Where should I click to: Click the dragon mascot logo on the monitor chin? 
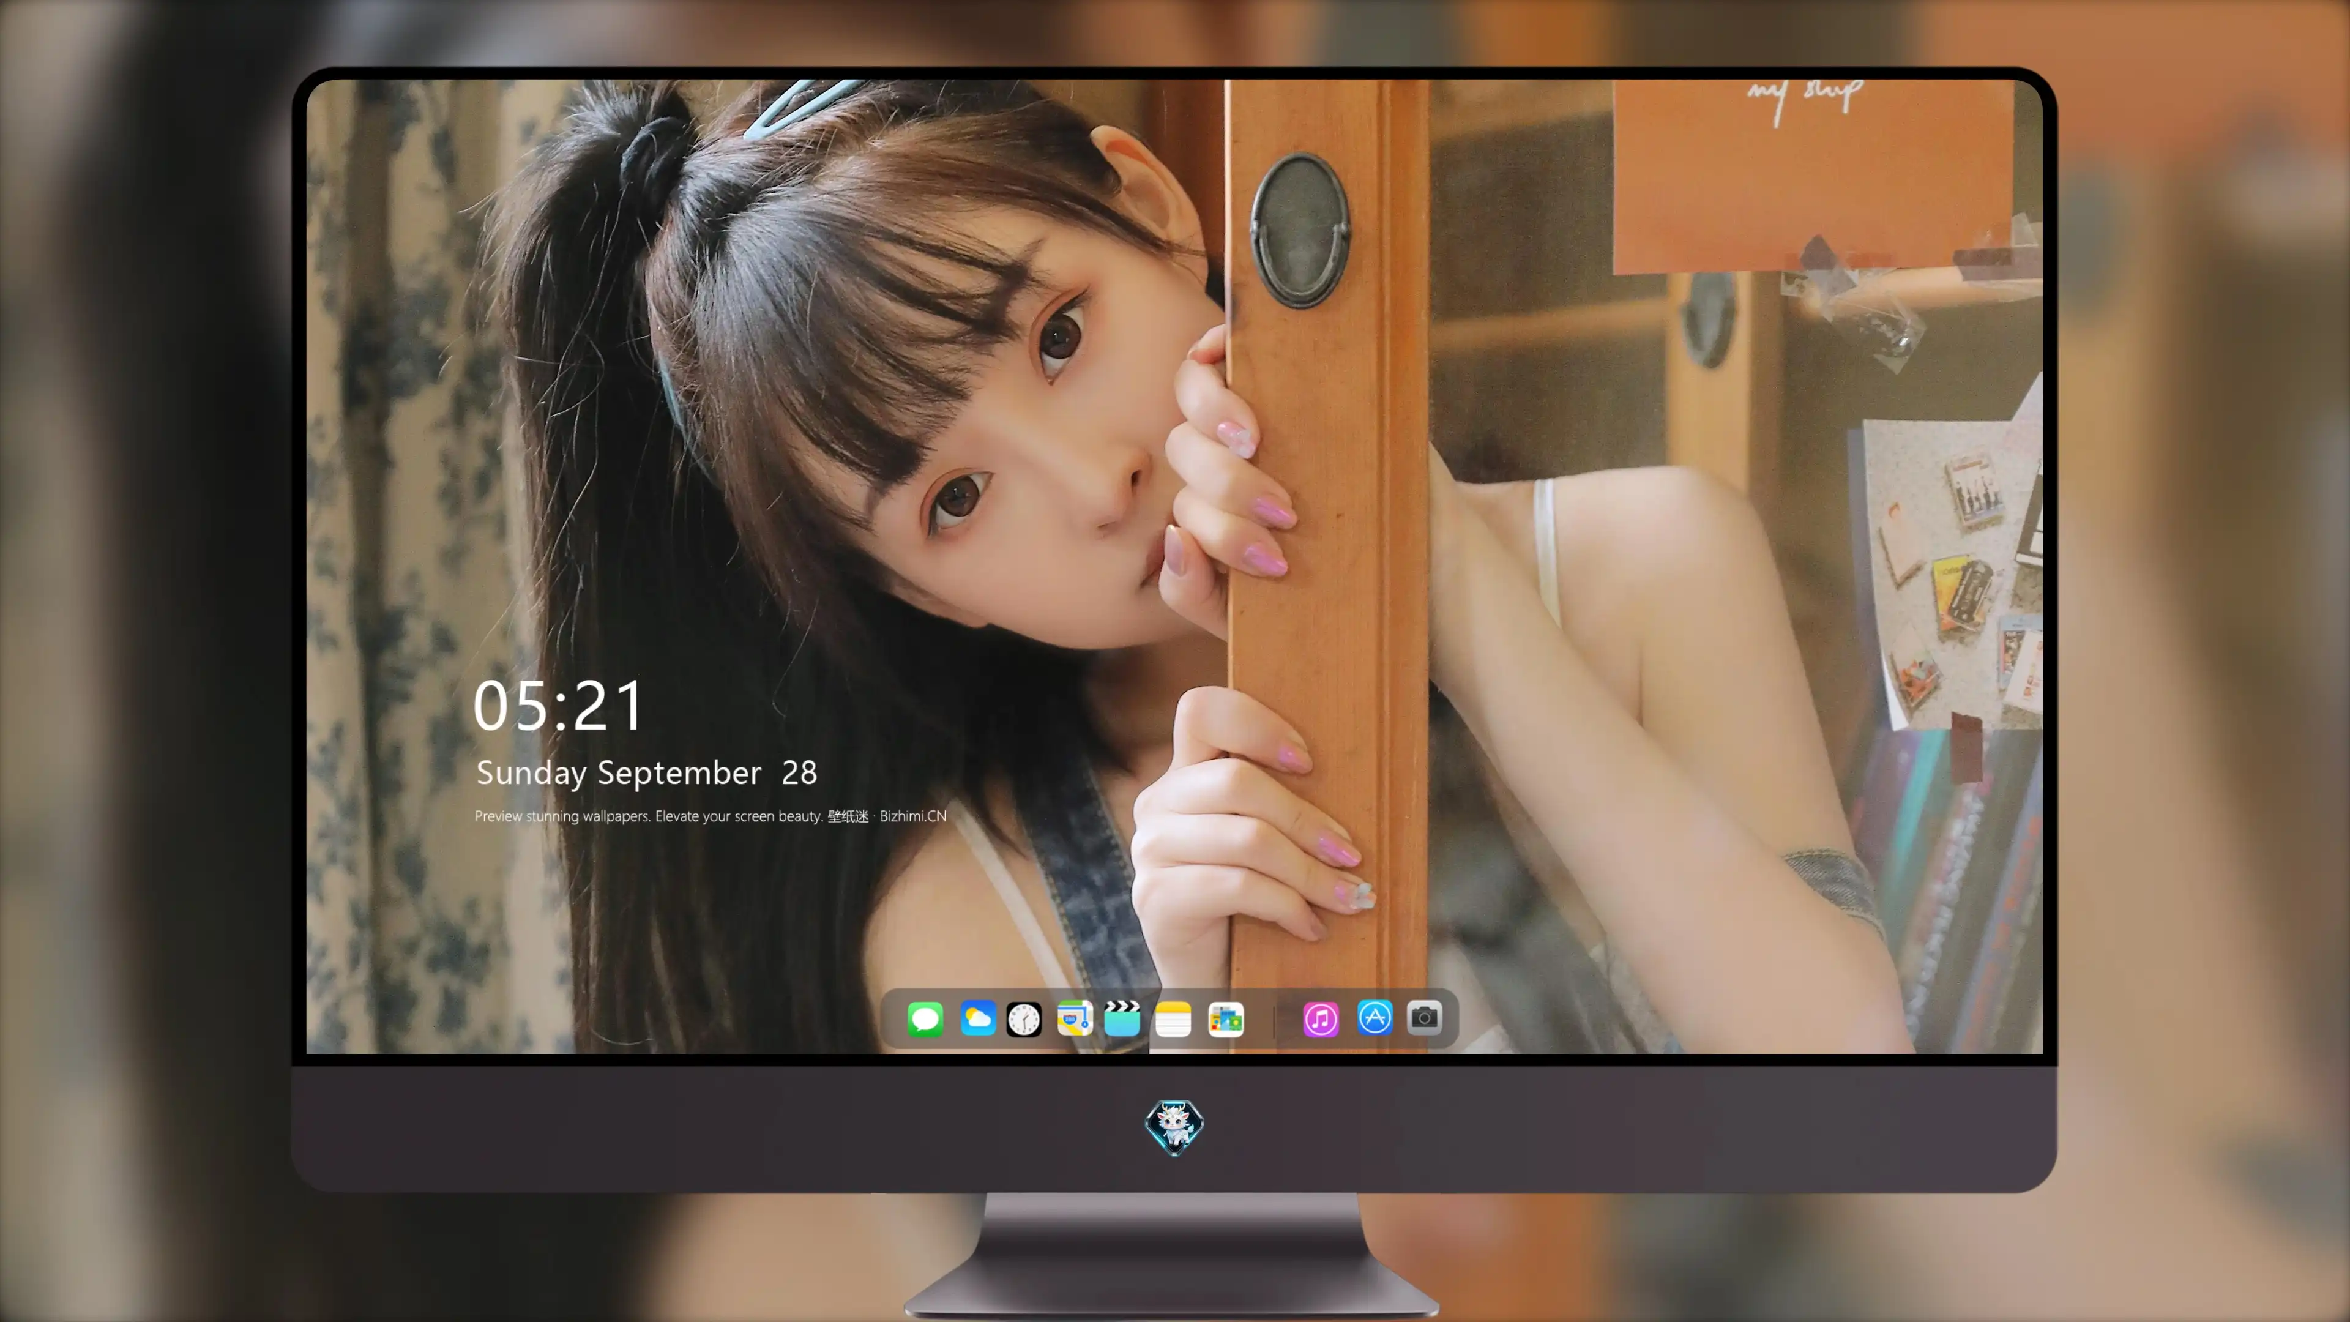point(1174,1127)
